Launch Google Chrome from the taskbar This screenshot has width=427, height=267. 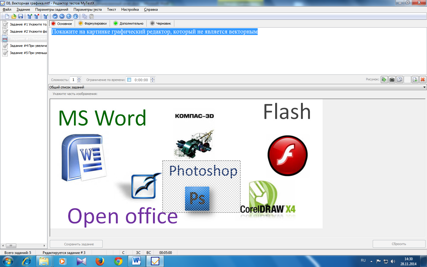point(118,261)
